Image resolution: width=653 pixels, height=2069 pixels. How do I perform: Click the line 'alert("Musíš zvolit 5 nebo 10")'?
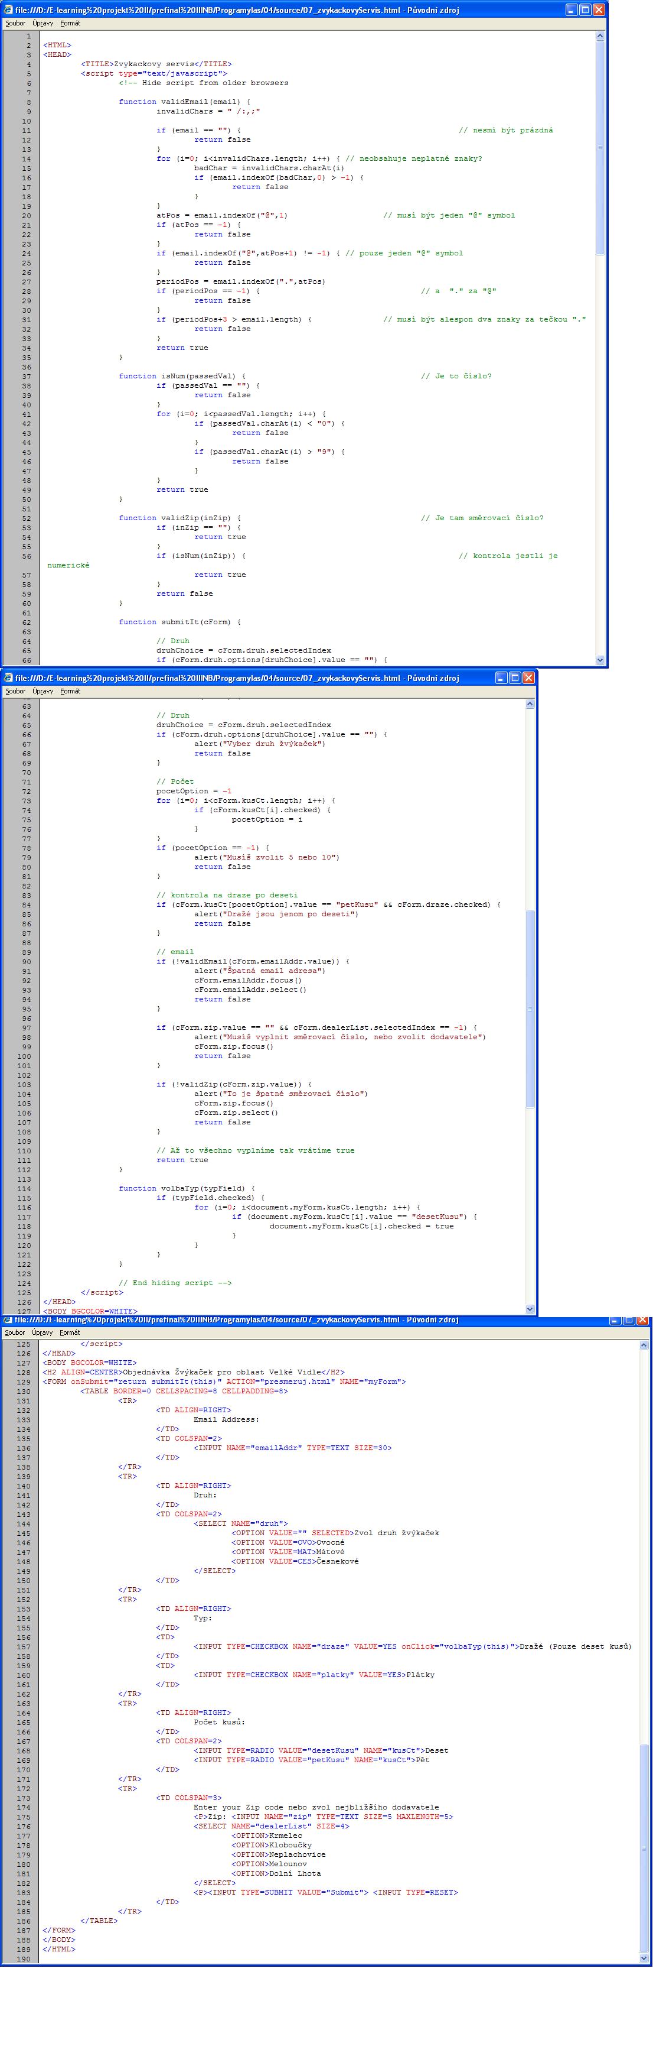[x=266, y=857]
